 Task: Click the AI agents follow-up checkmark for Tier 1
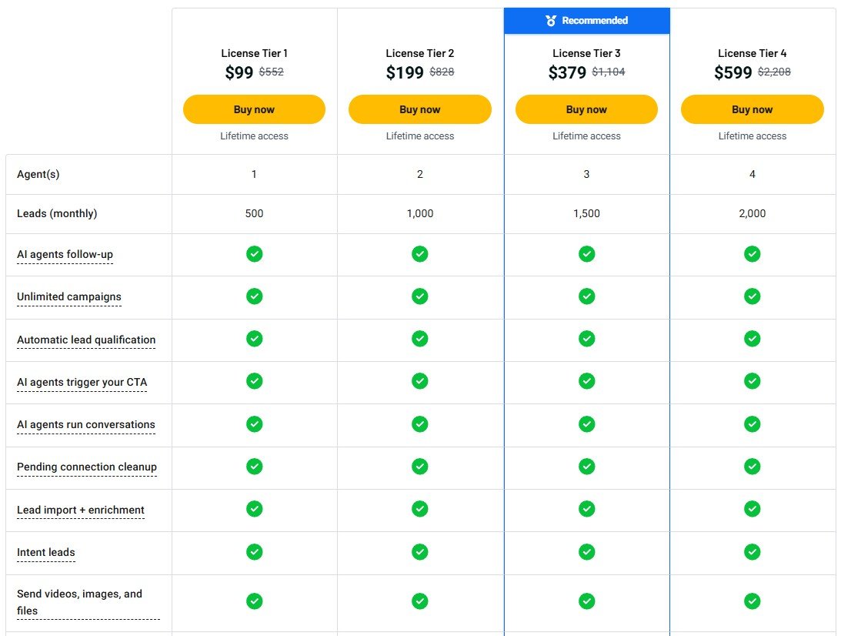point(254,254)
